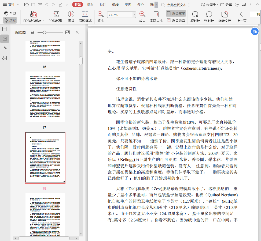
Task: Click the PDF convert quick-access icon
Action: pos(60,5)
